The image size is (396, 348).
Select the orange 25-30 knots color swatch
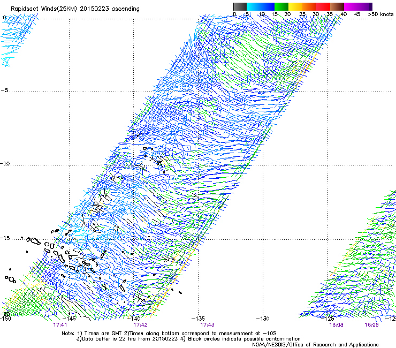tap(309, 6)
